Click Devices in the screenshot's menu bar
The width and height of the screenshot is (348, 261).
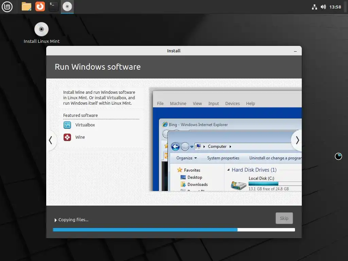(232, 103)
